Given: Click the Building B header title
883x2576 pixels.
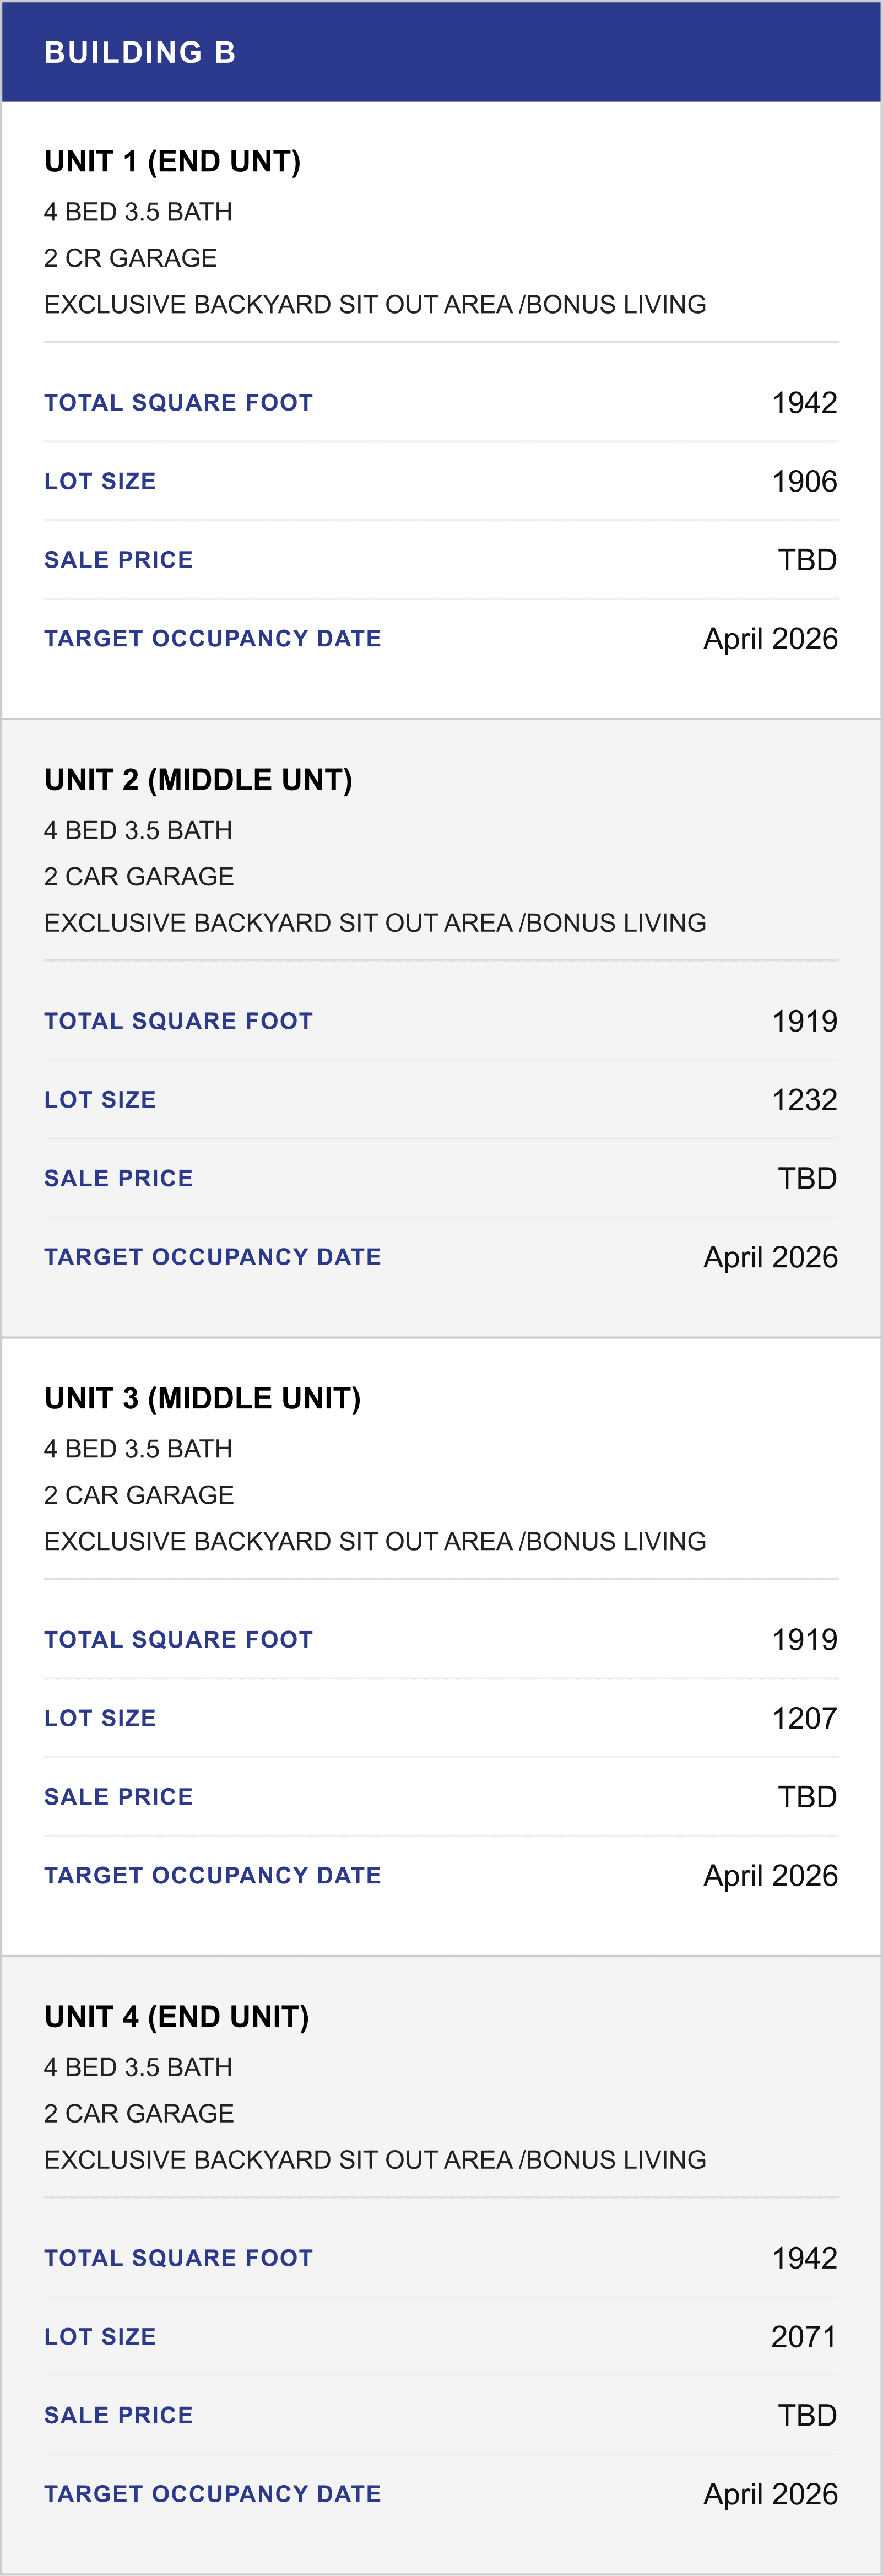Looking at the screenshot, I should 140,52.
